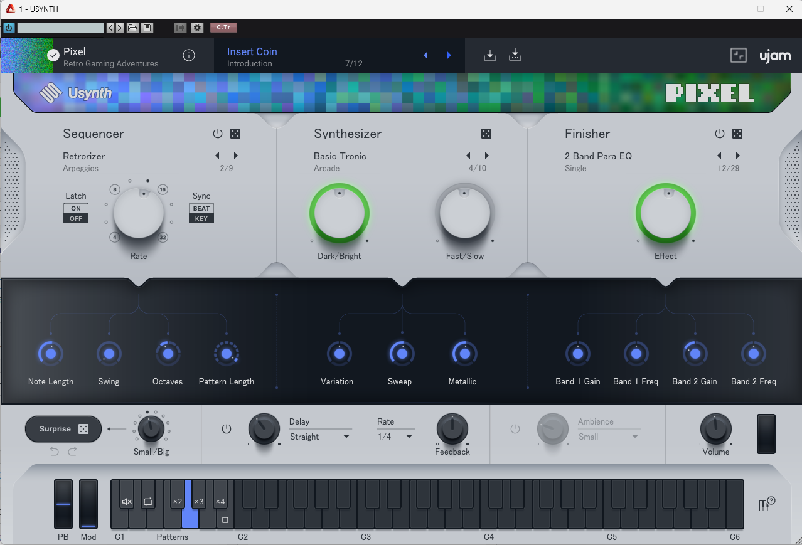Select previous Synthesizer preset arrow
Image resolution: width=802 pixels, height=545 pixels.
click(468, 156)
